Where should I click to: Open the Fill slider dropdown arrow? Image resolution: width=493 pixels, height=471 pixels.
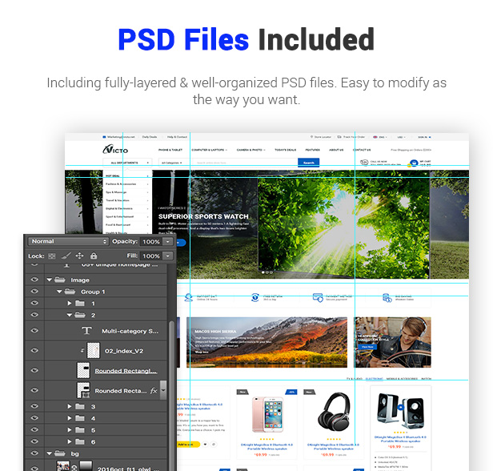point(168,256)
